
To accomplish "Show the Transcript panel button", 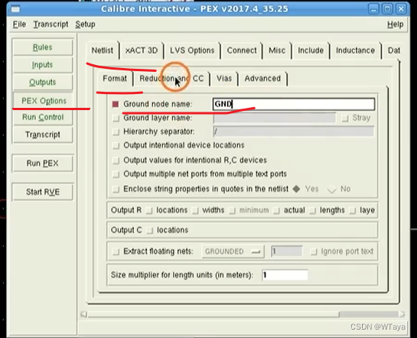I will coord(43,135).
